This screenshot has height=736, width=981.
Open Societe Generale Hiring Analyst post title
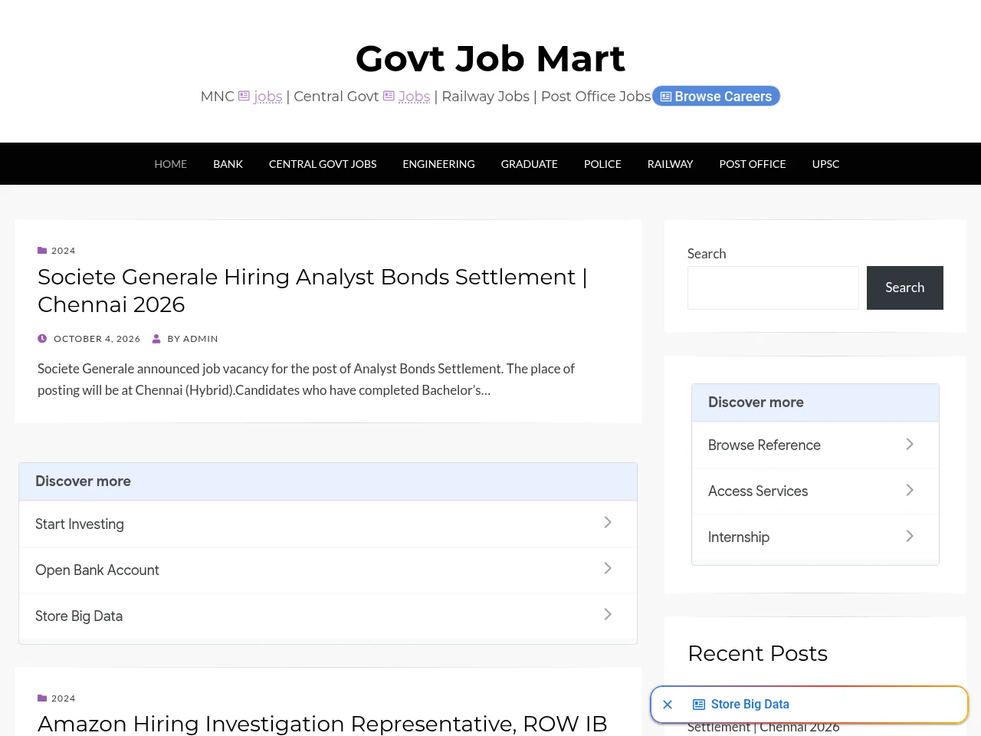313,291
